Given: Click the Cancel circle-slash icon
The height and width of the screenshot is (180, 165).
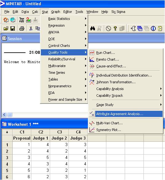Looking at the screenshot, I should (x=108, y=28).
